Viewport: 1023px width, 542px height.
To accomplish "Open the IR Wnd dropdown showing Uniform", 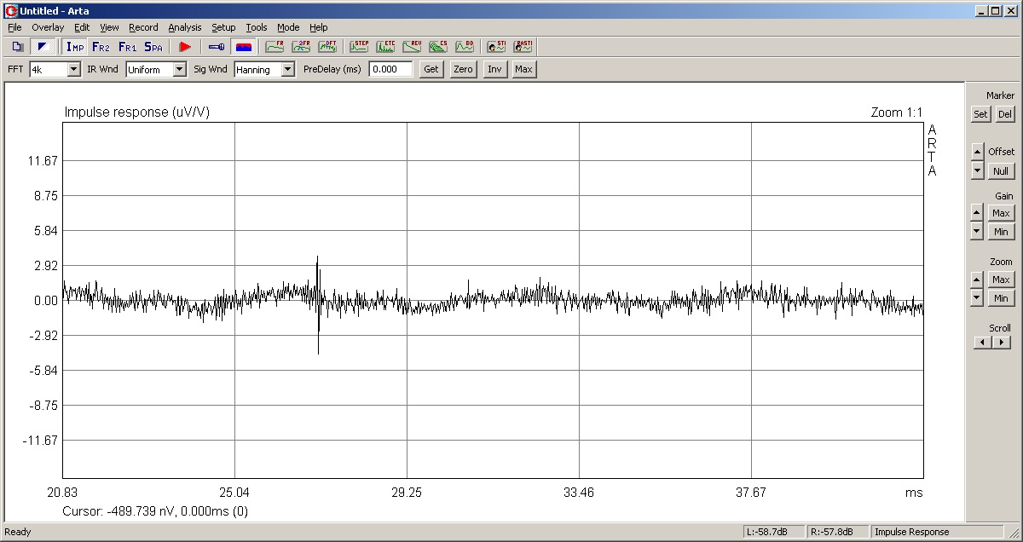I will [x=156, y=70].
